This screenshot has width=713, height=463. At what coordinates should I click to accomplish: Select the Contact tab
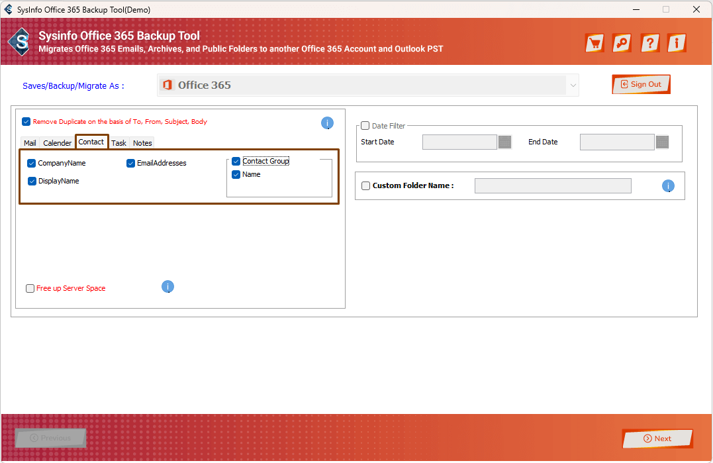point(91,142)
